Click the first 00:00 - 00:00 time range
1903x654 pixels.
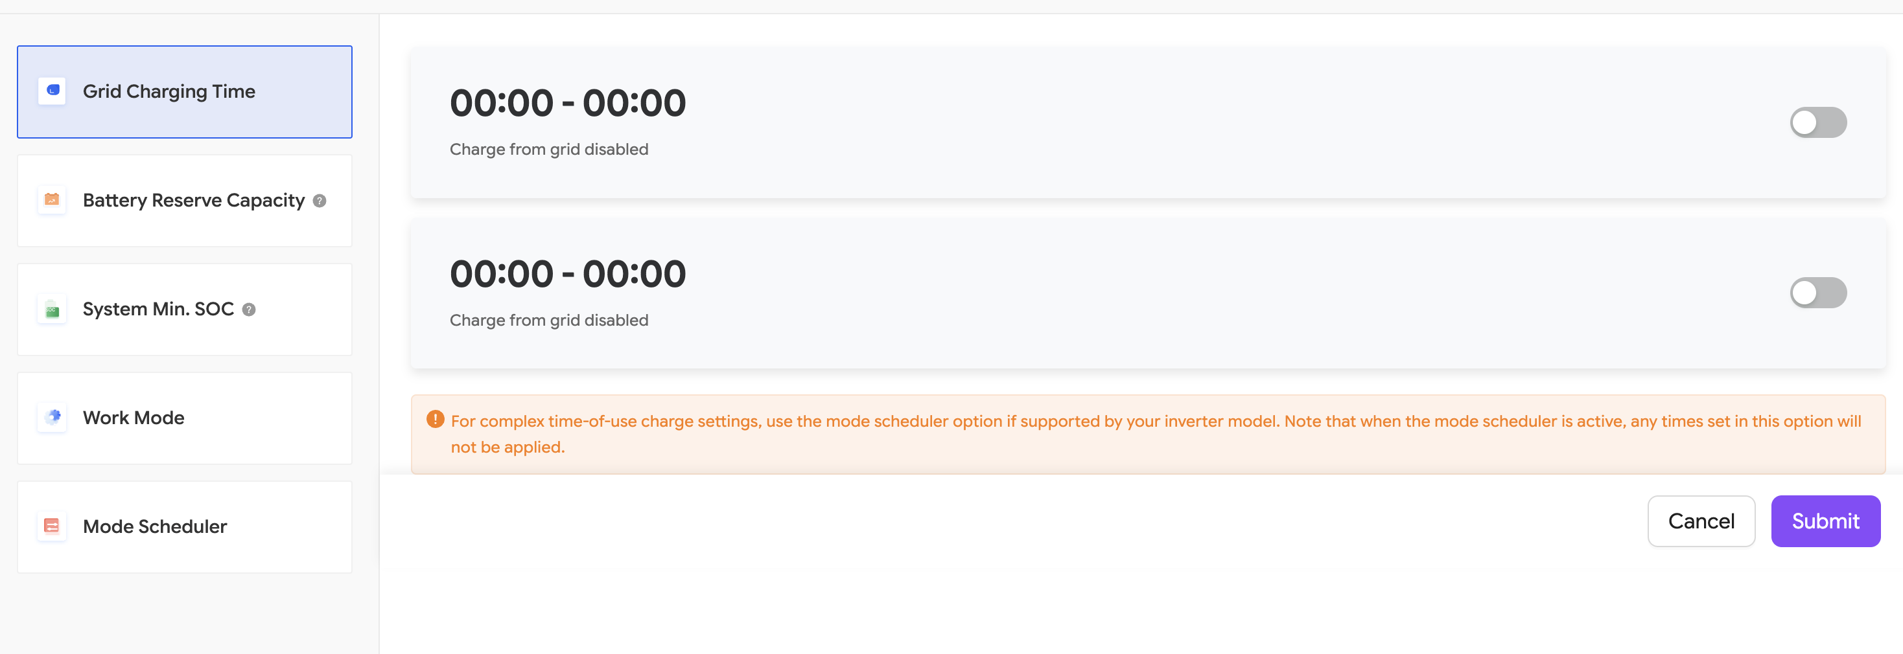567,102
